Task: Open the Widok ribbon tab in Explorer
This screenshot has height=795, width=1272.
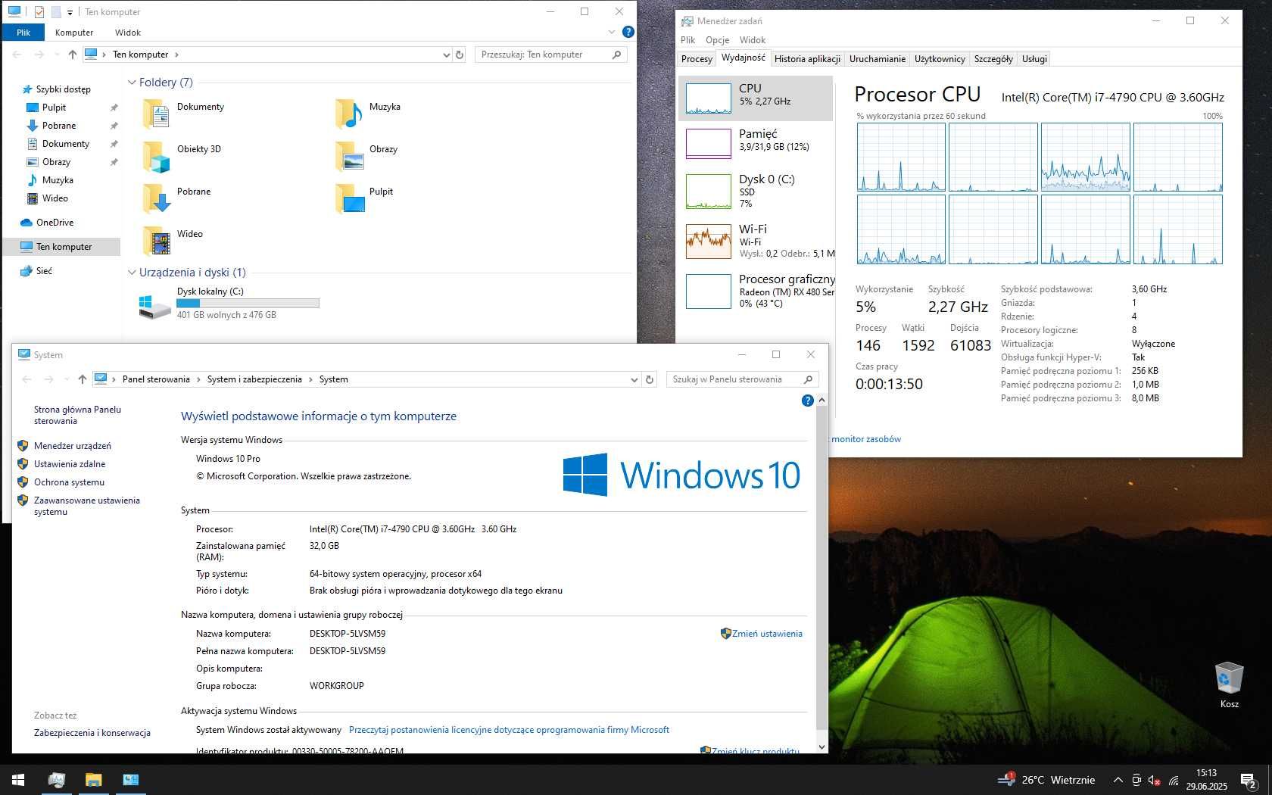Action: pyautogui.click(x=128, y=33)
